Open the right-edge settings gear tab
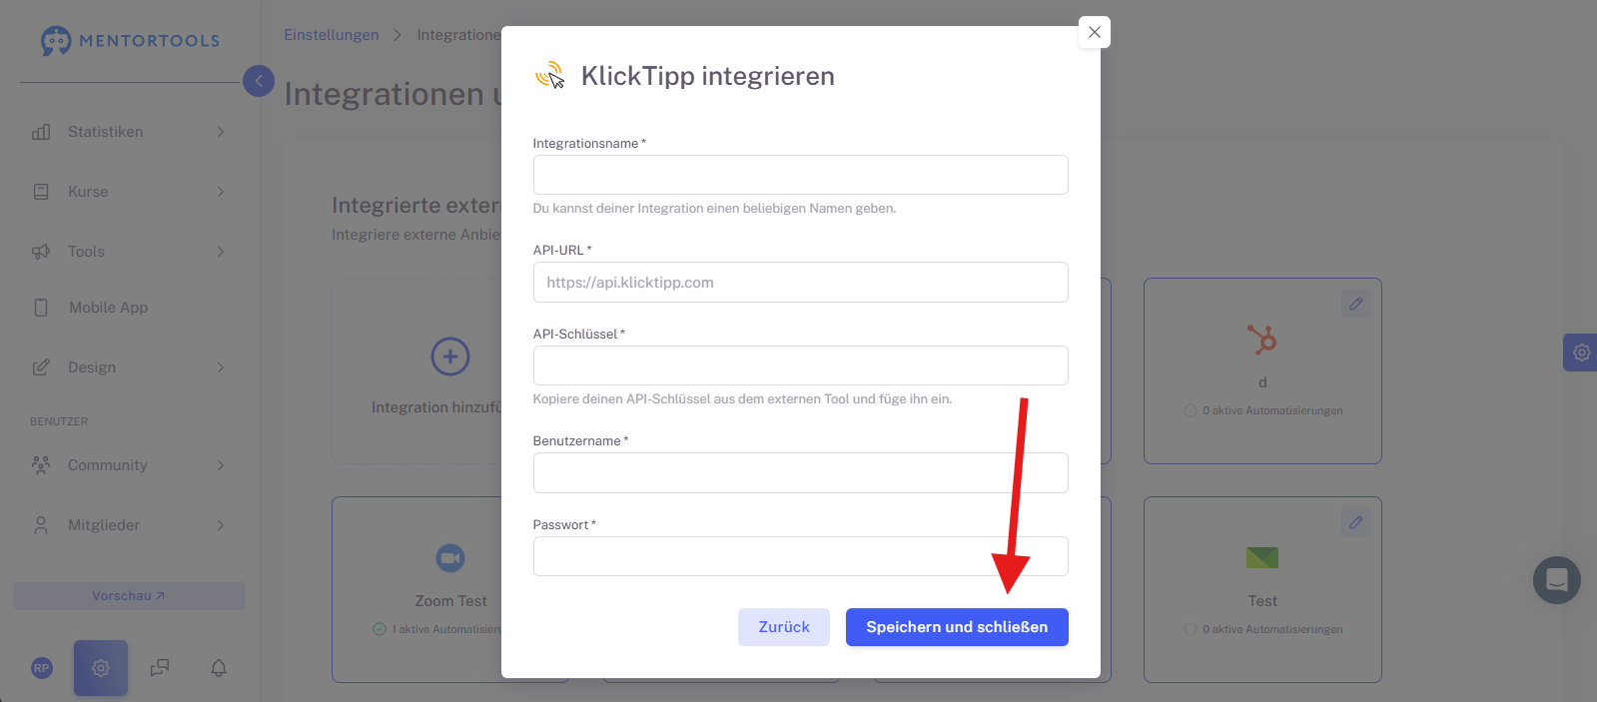 tap(1581, 351)
